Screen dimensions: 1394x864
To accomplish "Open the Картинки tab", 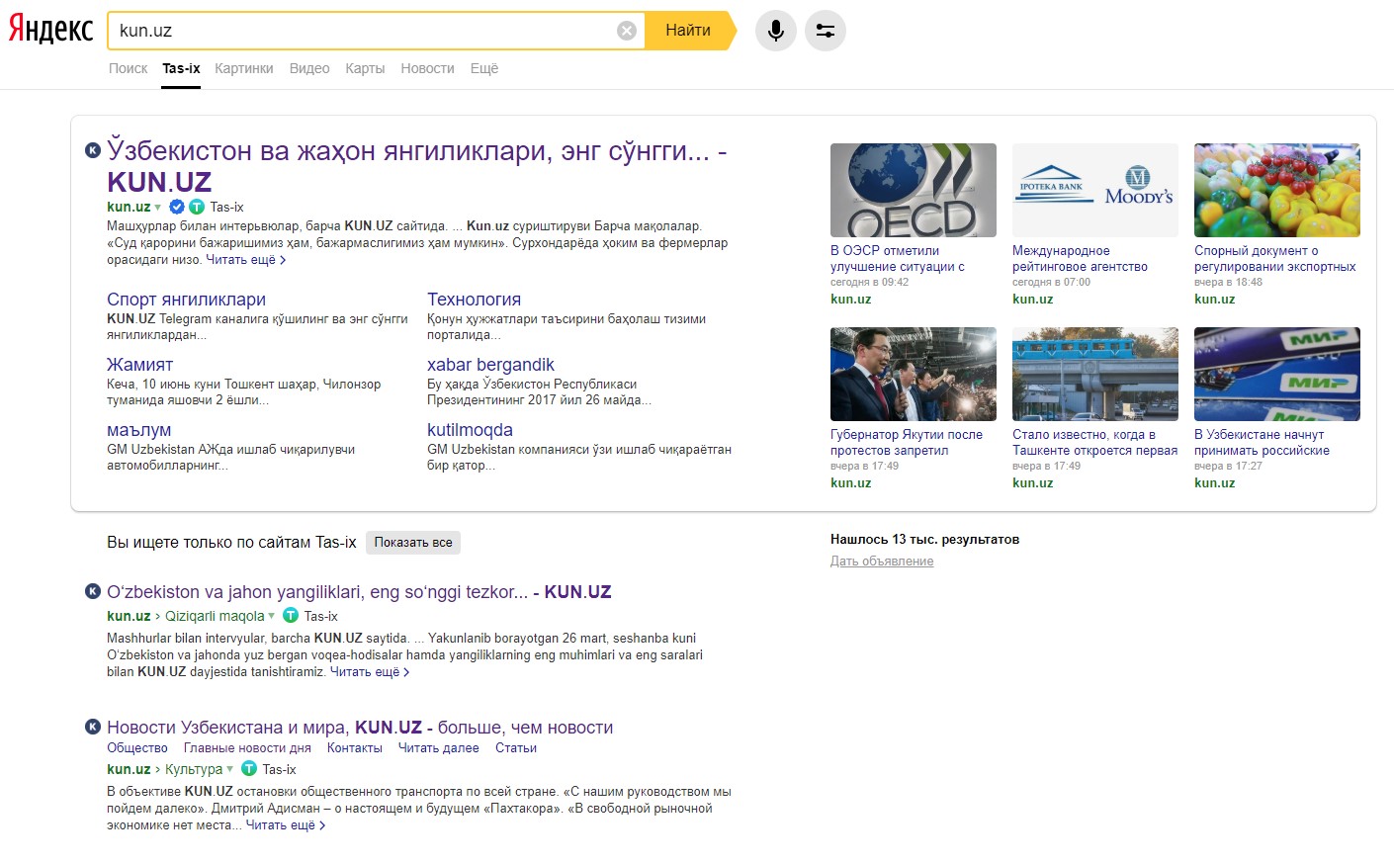I will 244,68.
